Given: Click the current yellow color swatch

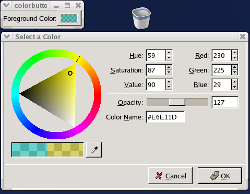Looking at the screenshot, I should click(65, 150).
